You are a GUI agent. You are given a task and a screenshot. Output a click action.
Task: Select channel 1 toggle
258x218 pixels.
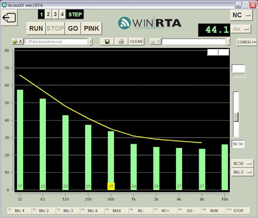pos(41,14)
